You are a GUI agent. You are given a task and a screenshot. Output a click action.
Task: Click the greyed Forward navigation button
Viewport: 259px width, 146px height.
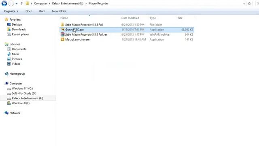point(11,3)
